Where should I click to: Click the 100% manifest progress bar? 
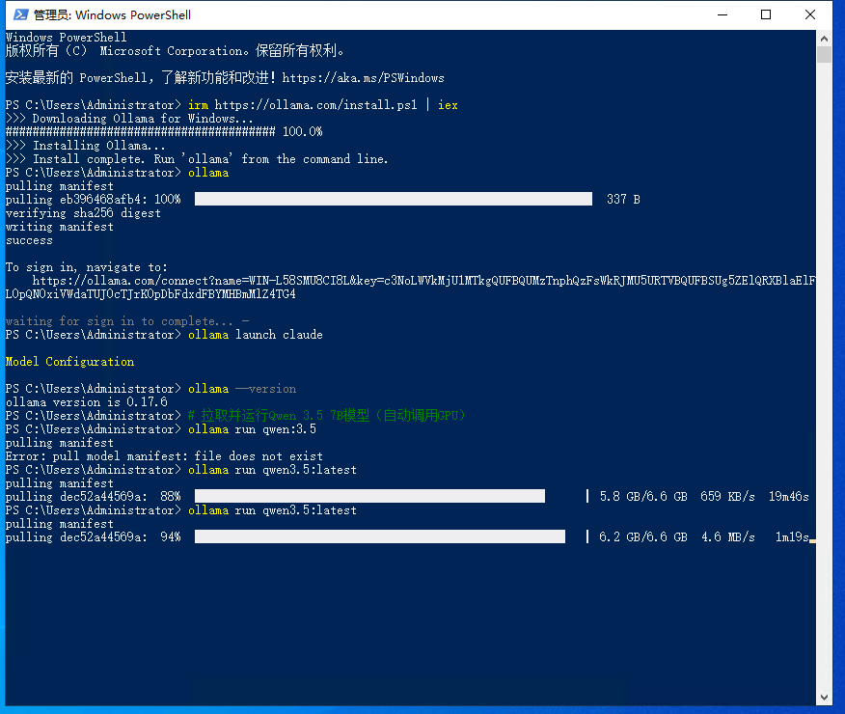[x=393, y=199]
